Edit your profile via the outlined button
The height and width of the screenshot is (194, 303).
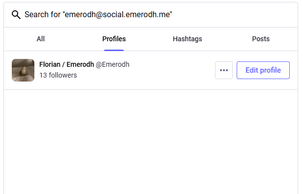263,70
